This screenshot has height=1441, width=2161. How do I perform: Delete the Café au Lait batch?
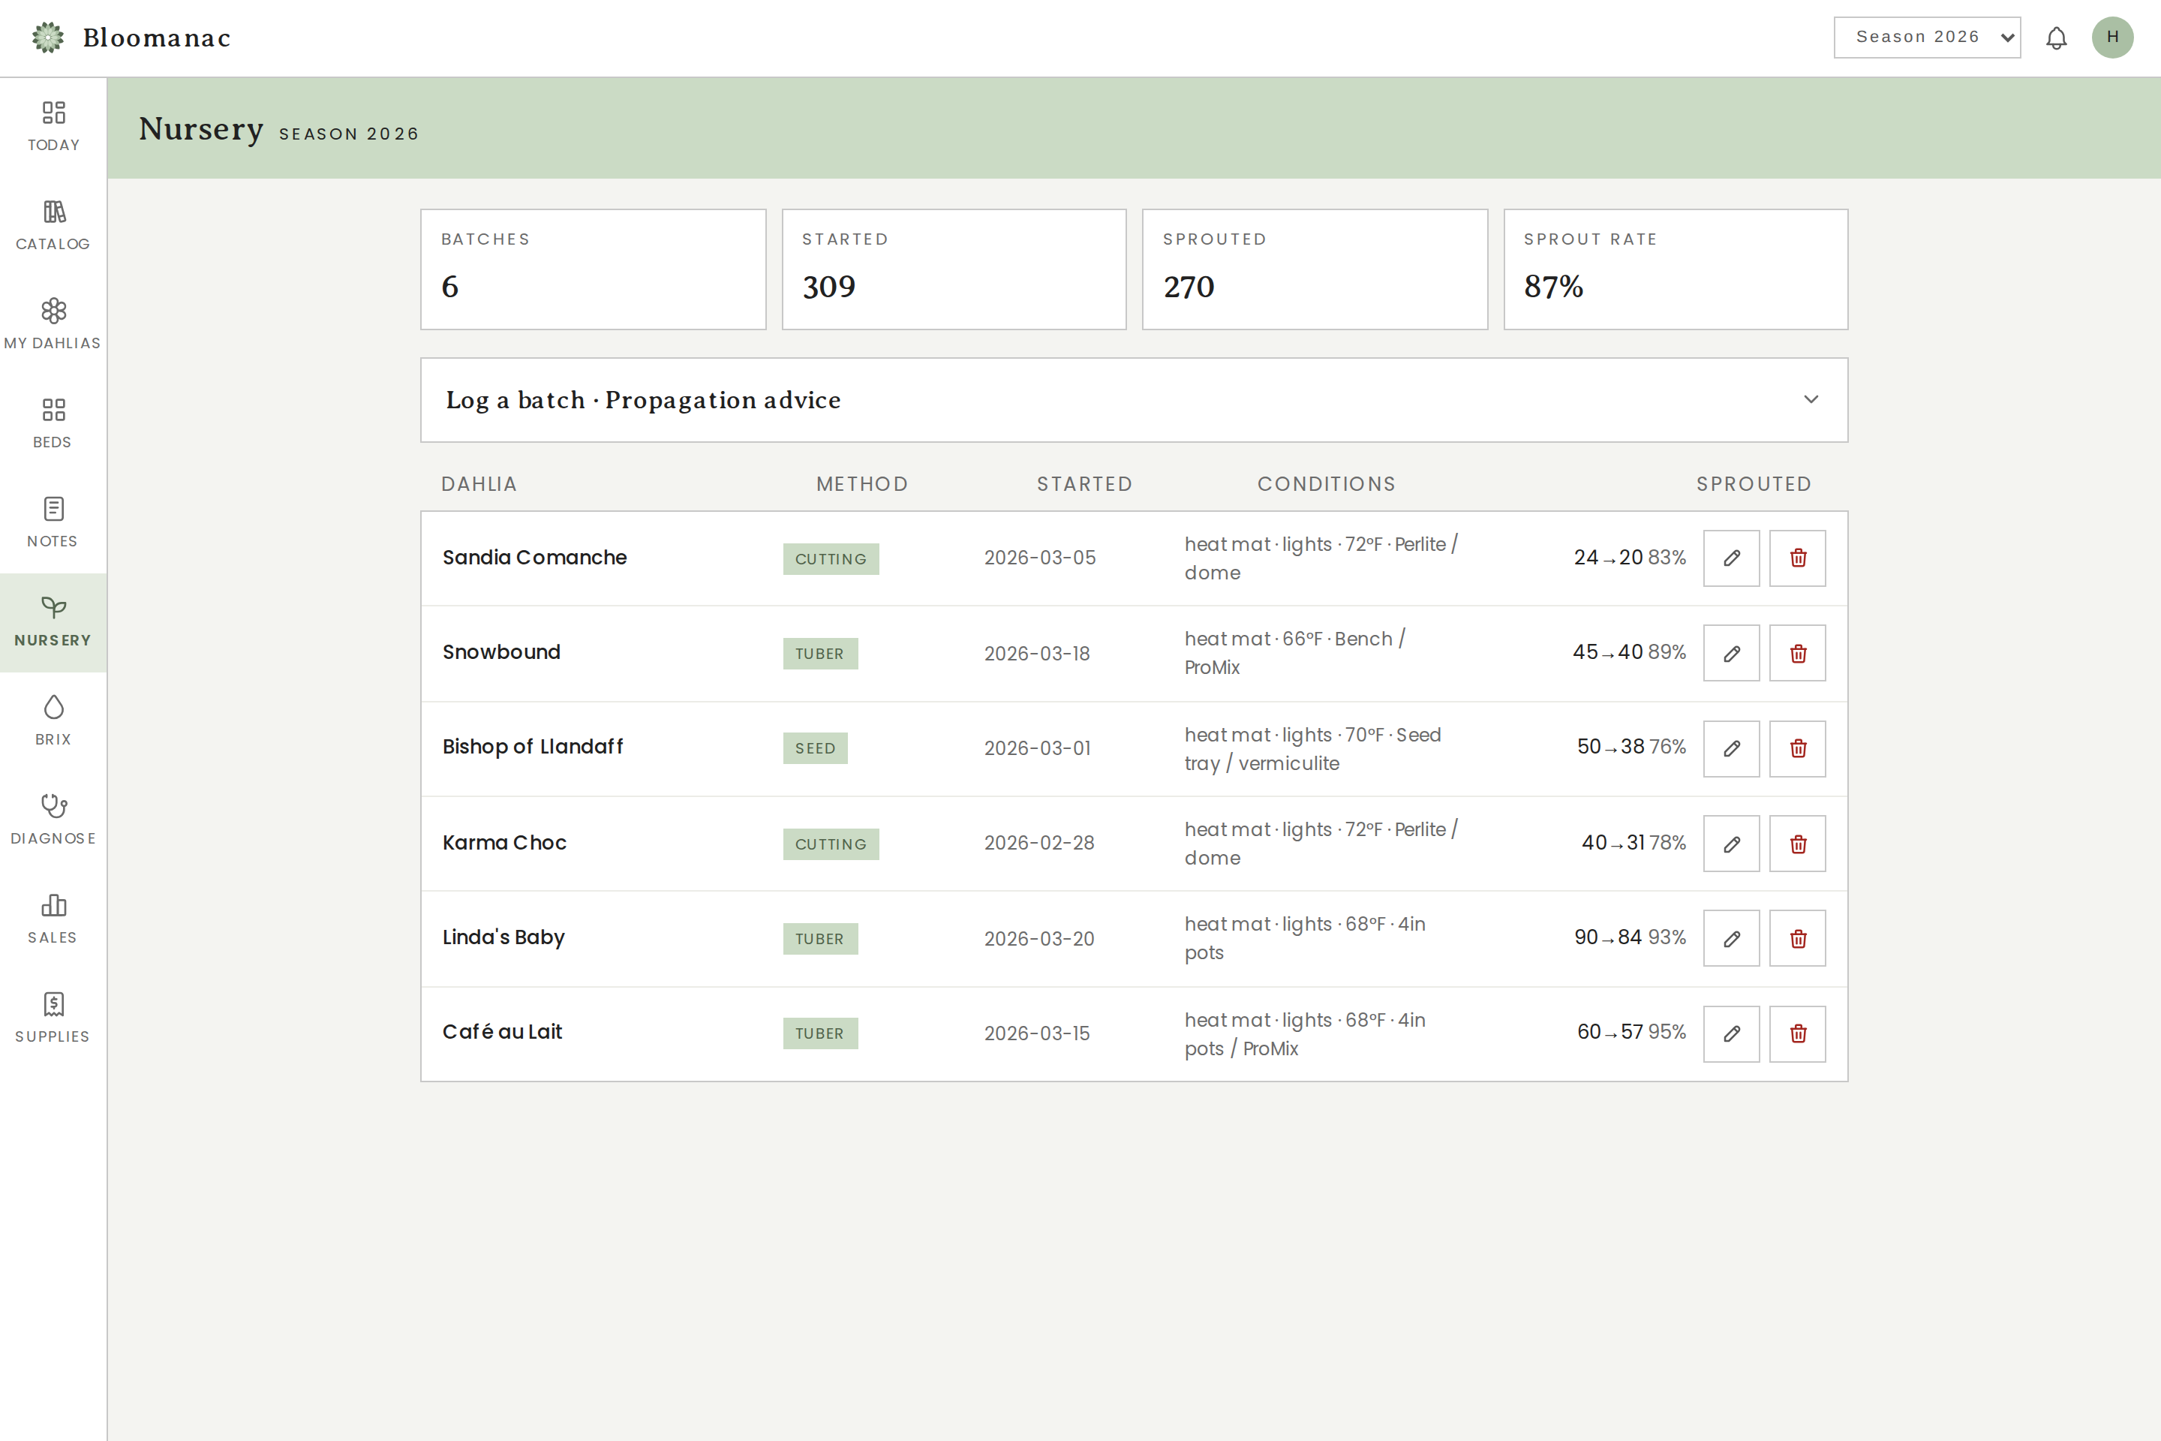click(1797, 1034)
